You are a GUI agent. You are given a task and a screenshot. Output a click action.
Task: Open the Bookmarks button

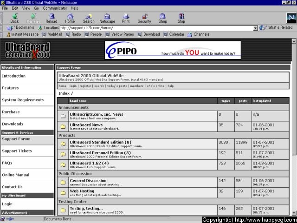tap(20, 28)
